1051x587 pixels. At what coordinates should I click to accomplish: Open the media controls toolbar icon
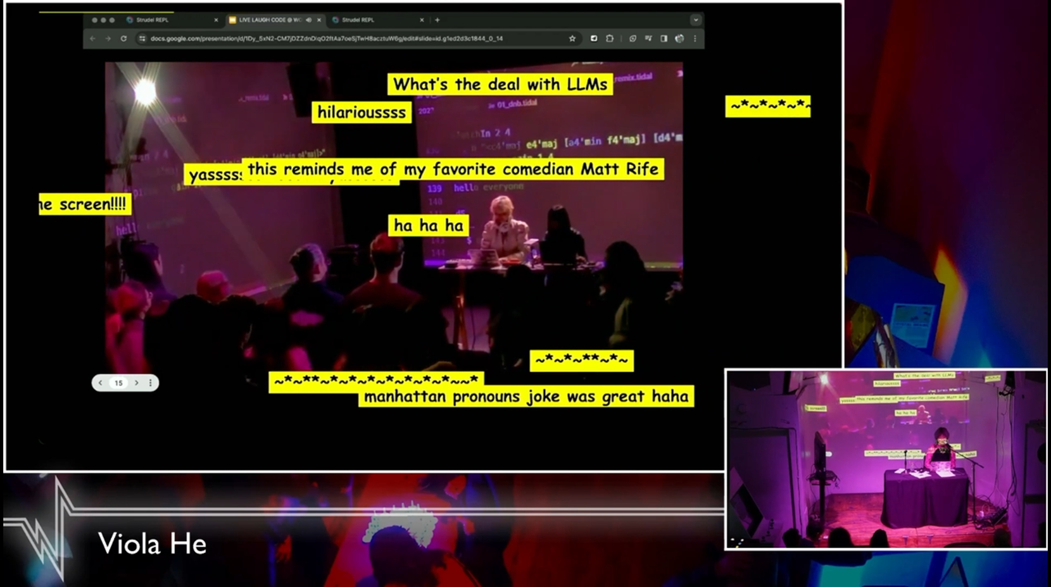pyautogui.click(x=648, y=39)
